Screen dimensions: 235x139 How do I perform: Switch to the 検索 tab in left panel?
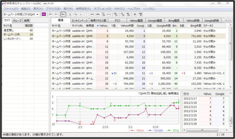pos(27,21)
